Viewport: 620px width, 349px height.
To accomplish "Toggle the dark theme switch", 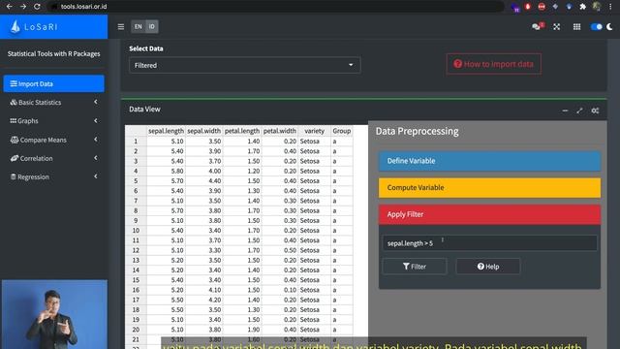I will pos(597,26).
